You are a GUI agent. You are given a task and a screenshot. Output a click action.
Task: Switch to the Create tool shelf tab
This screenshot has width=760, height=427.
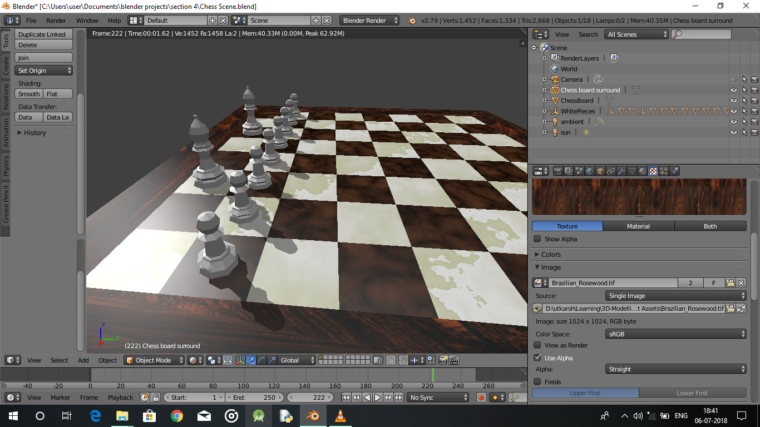(6, 66)
